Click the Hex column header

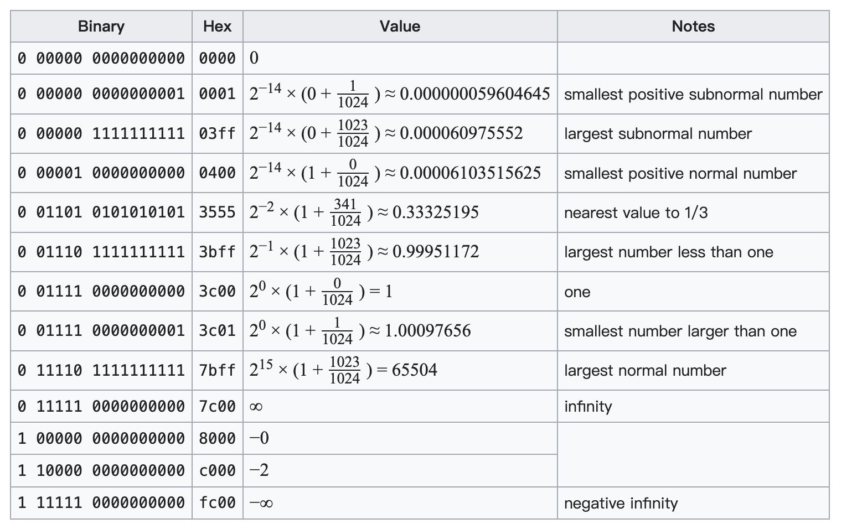point(217,26)
